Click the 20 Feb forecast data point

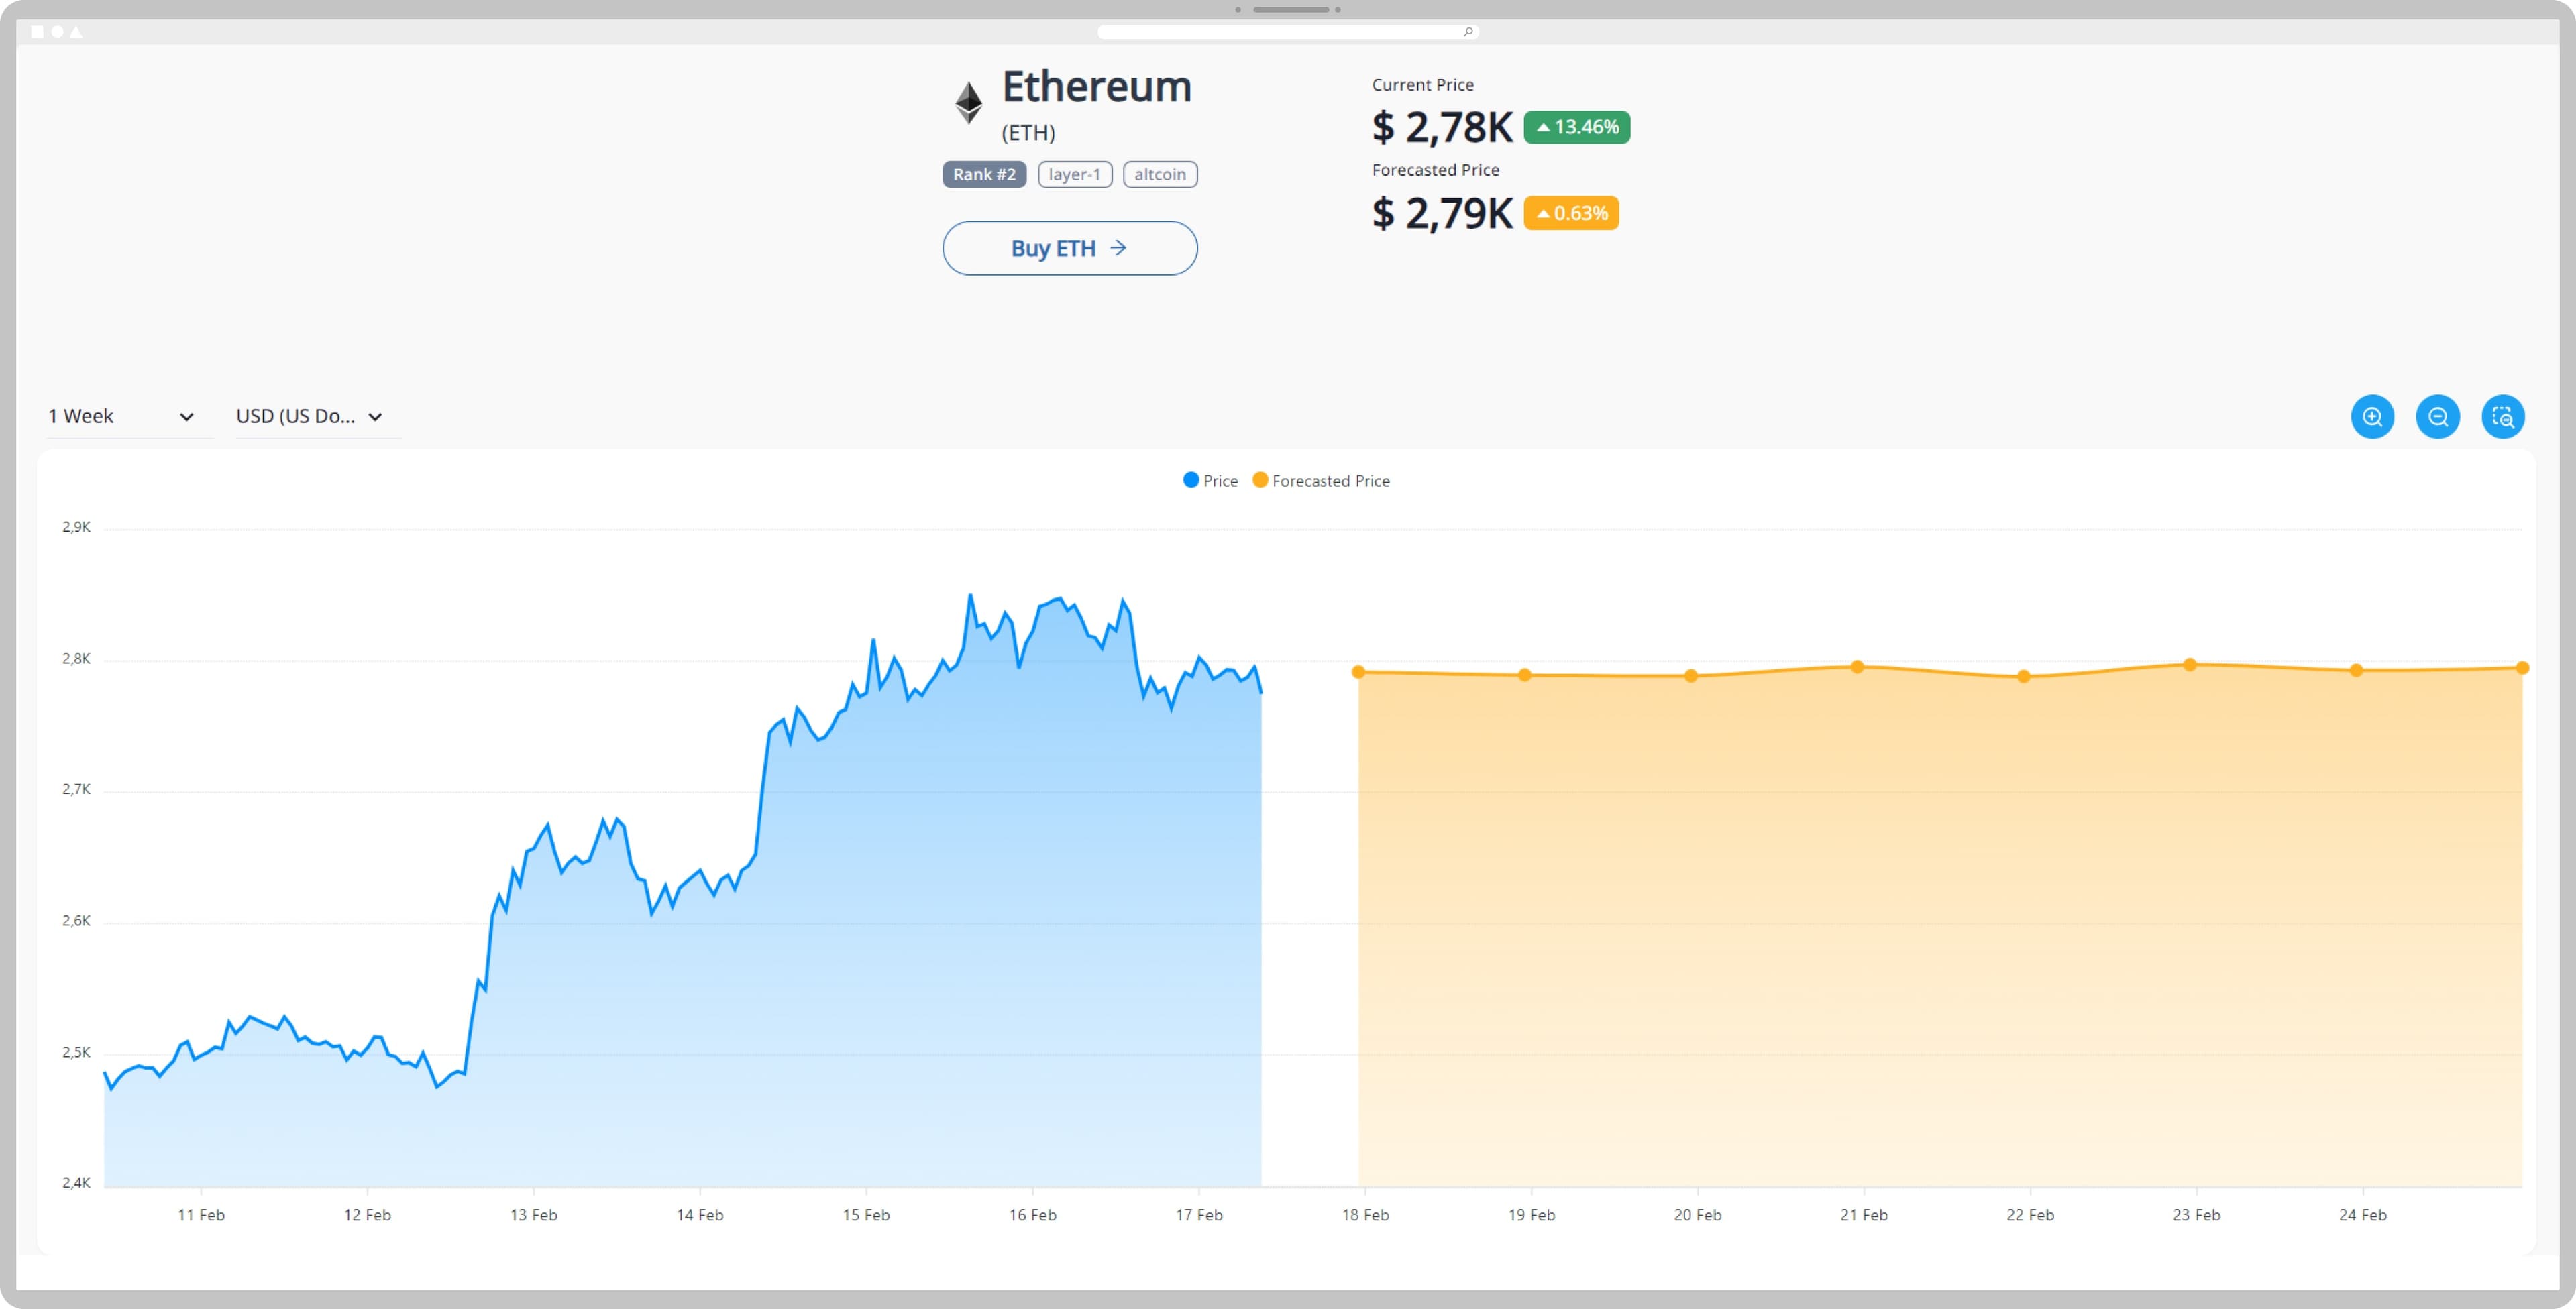click(1691, 676)
